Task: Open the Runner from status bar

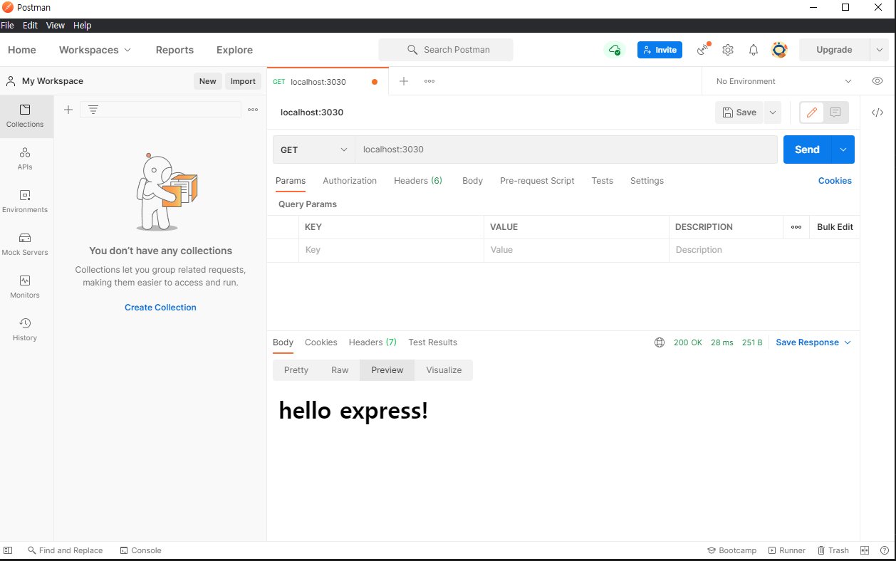Action: coord(787,550)
